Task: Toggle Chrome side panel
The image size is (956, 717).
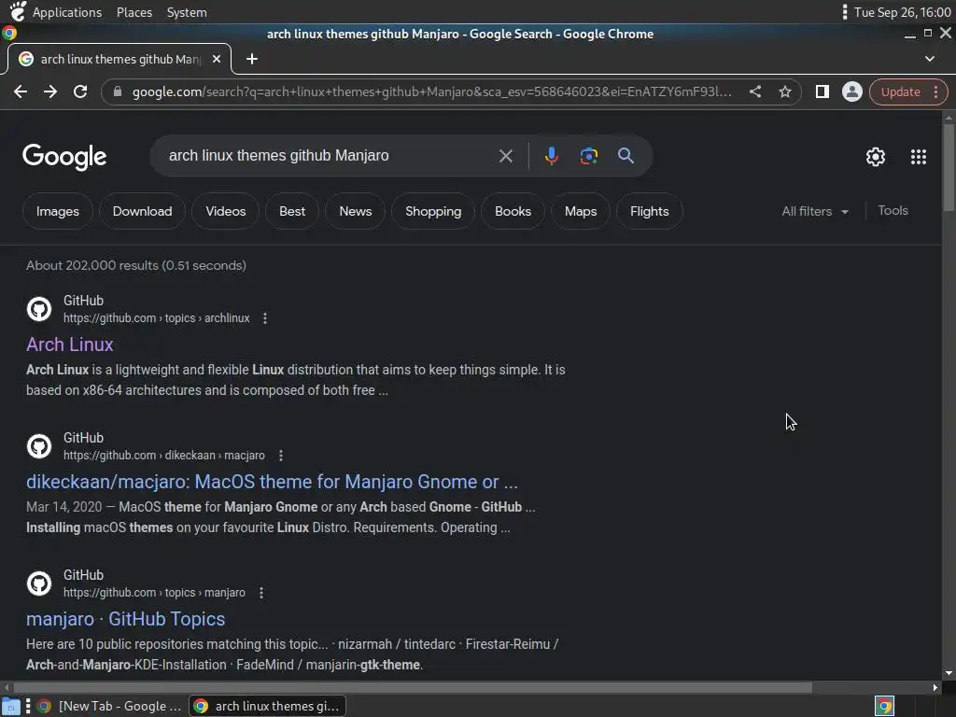Action: pyautogui.click(x=822, y=91)
